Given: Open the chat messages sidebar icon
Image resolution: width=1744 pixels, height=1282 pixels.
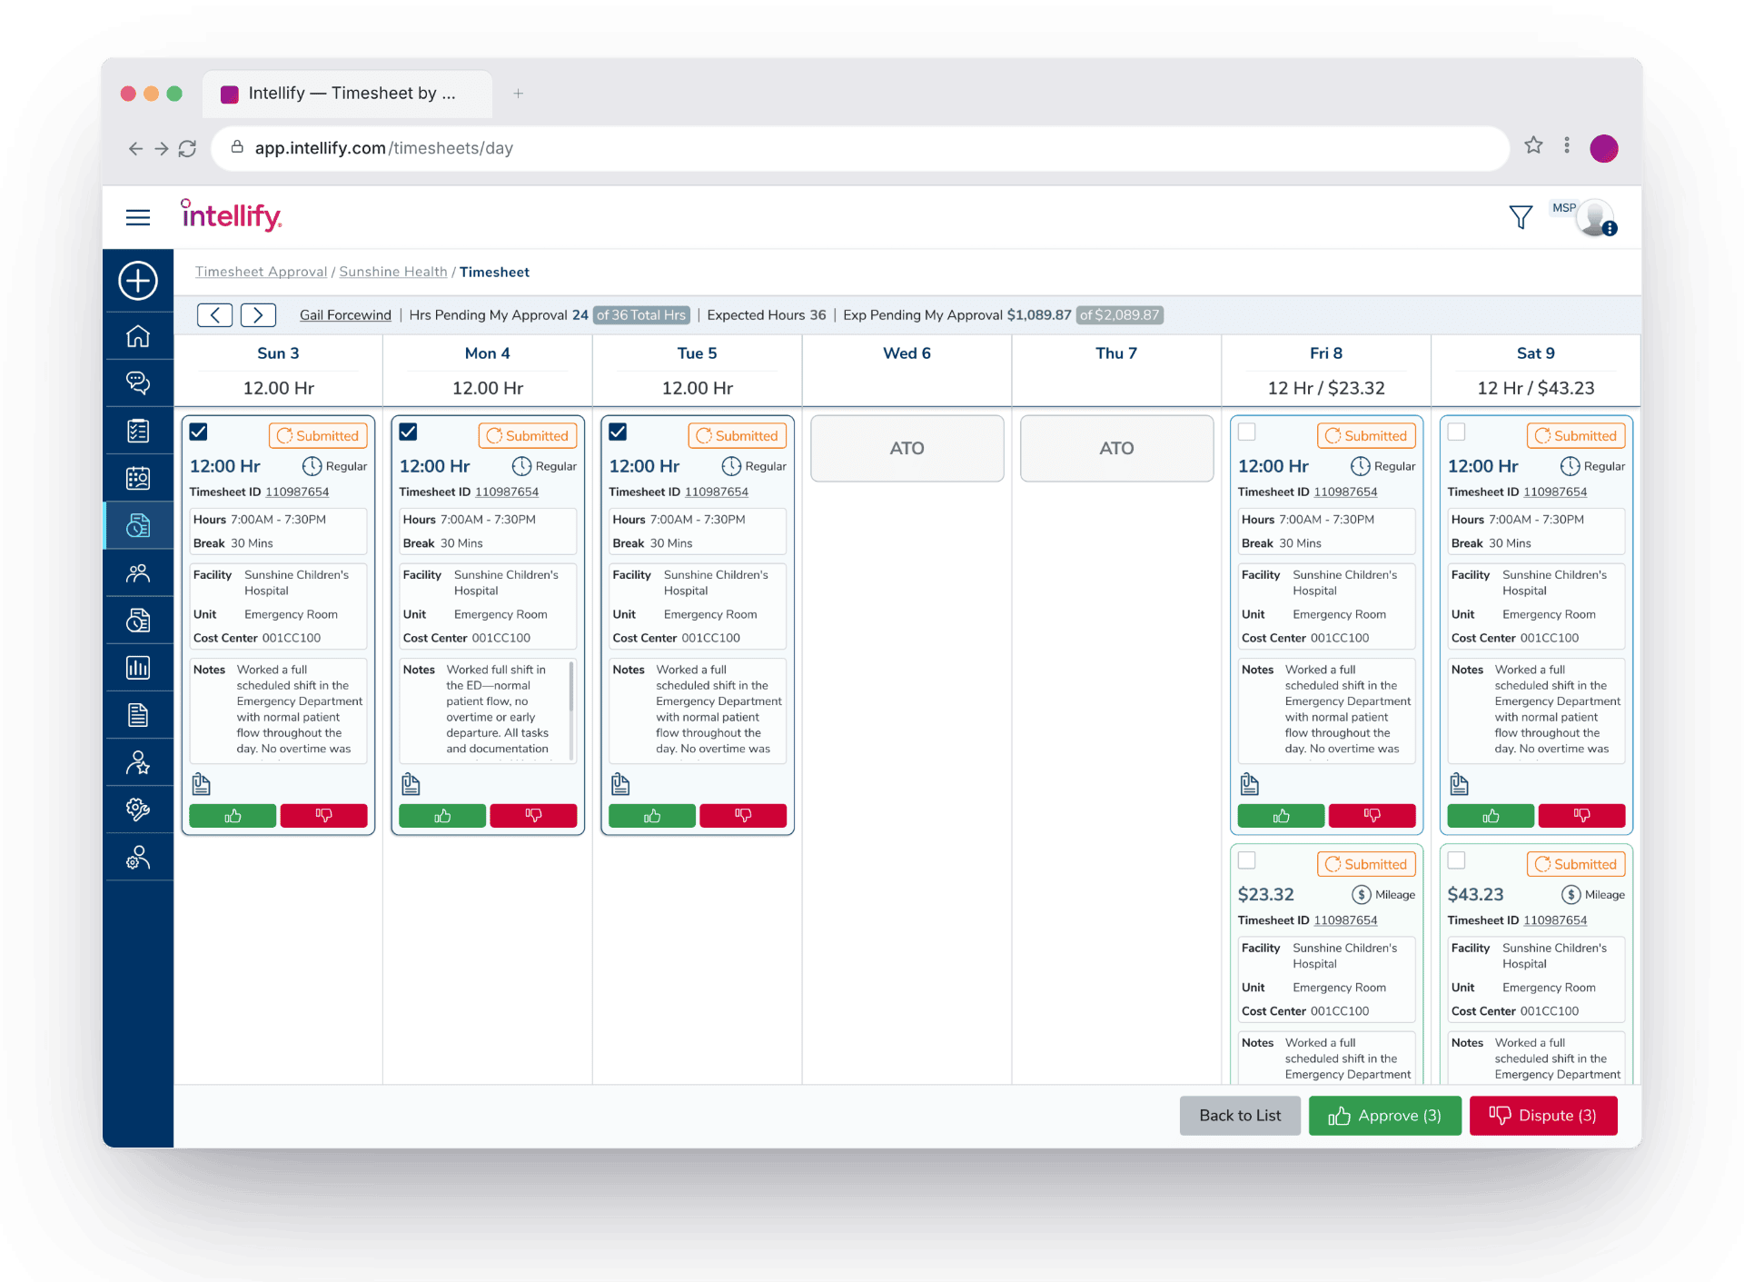Looking at the screenshot, I should pos(138,383).
